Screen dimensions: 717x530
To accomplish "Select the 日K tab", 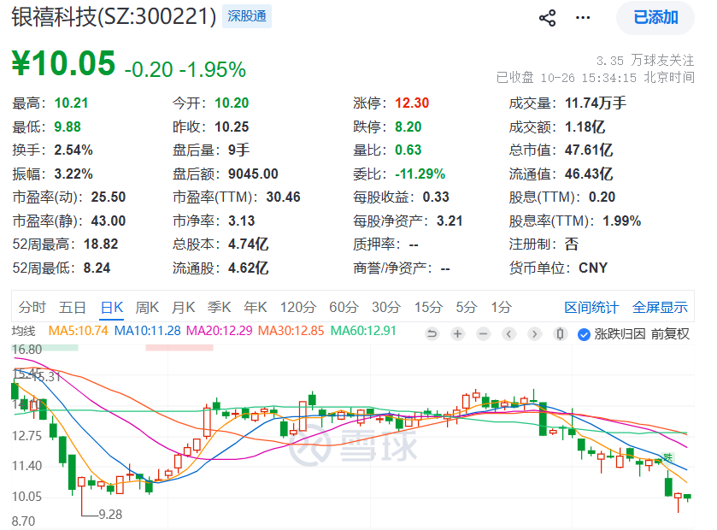I will pyautogui.click(x=112, y=307).
